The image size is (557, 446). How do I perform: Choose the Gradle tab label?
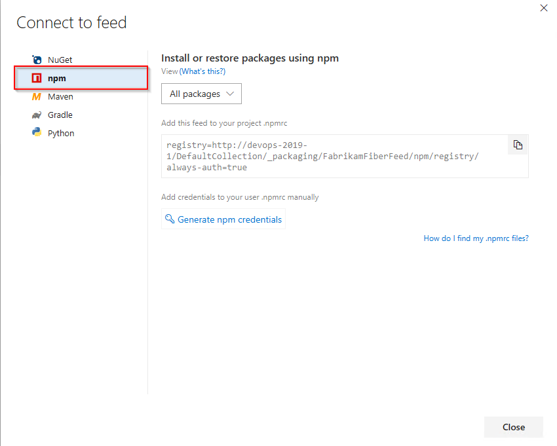(x=60, y=115)
